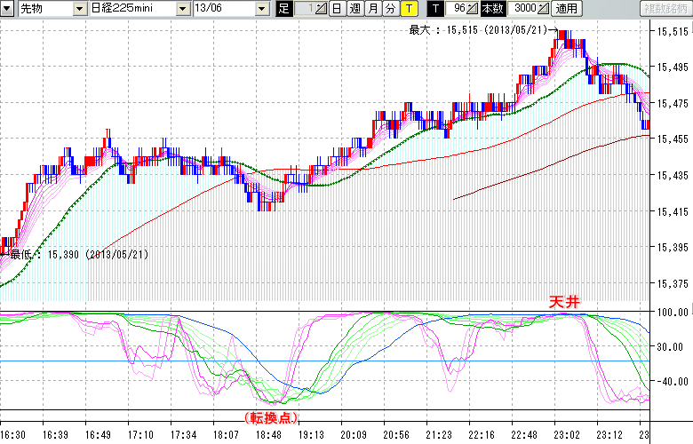Toggle the yellow T tick button
Viewport: 693px width, 444px height.
tap(408, 8)
